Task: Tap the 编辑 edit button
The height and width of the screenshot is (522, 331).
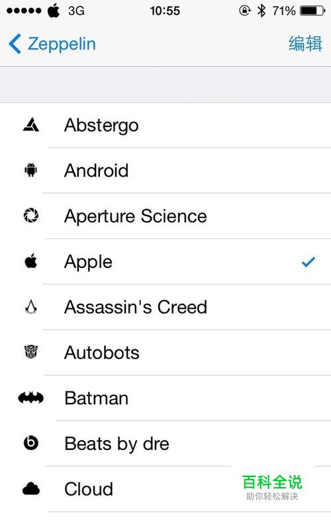Action: tap(305, 44)
